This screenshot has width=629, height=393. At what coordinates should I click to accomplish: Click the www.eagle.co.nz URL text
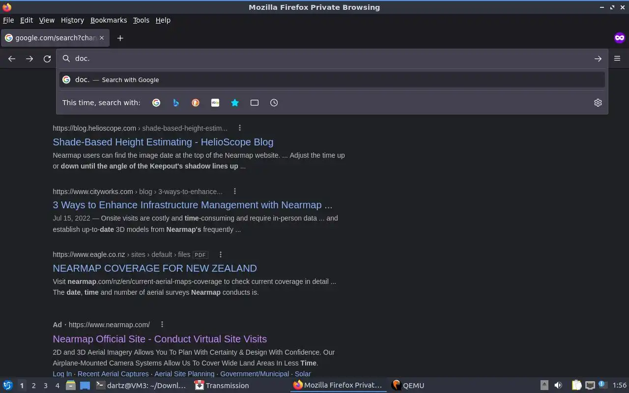click(x=89, y=254)
